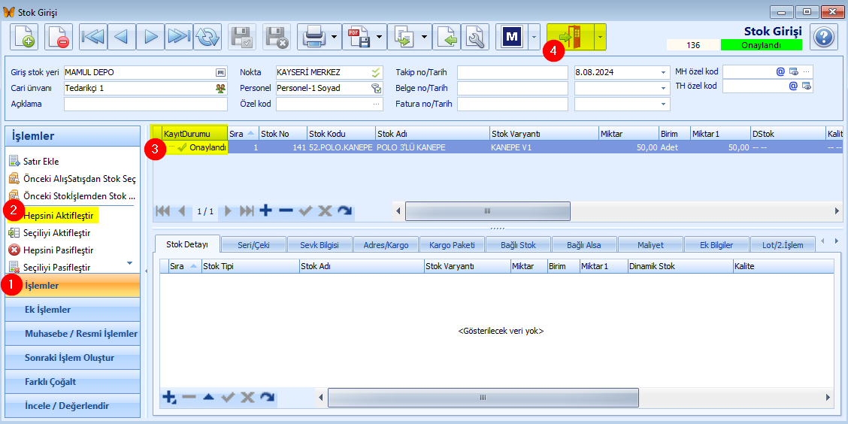Click the upper grid horizontal scrollbar thumb
This screenshot has height=424, width=848.
tap(487, 211)
